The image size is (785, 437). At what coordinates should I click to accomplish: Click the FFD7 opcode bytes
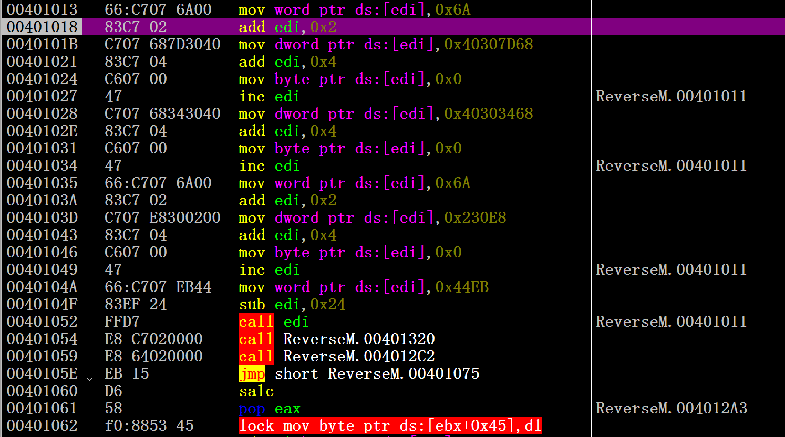tap(122, 321)
